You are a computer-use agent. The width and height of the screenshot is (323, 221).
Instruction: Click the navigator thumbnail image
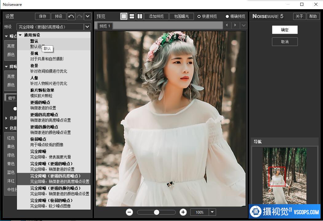(285, 176)
